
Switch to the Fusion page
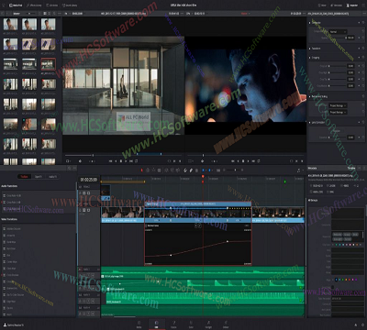[x=173, y=324]
